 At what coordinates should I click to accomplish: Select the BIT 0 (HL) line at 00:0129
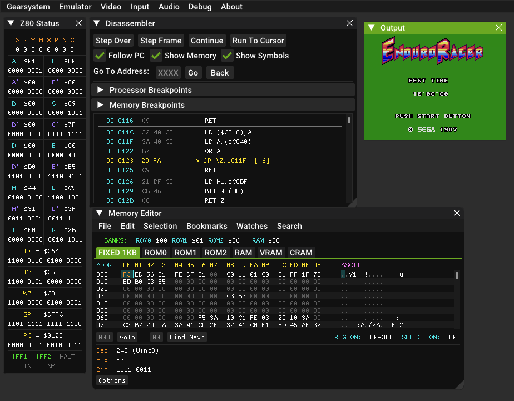[220, 191]
